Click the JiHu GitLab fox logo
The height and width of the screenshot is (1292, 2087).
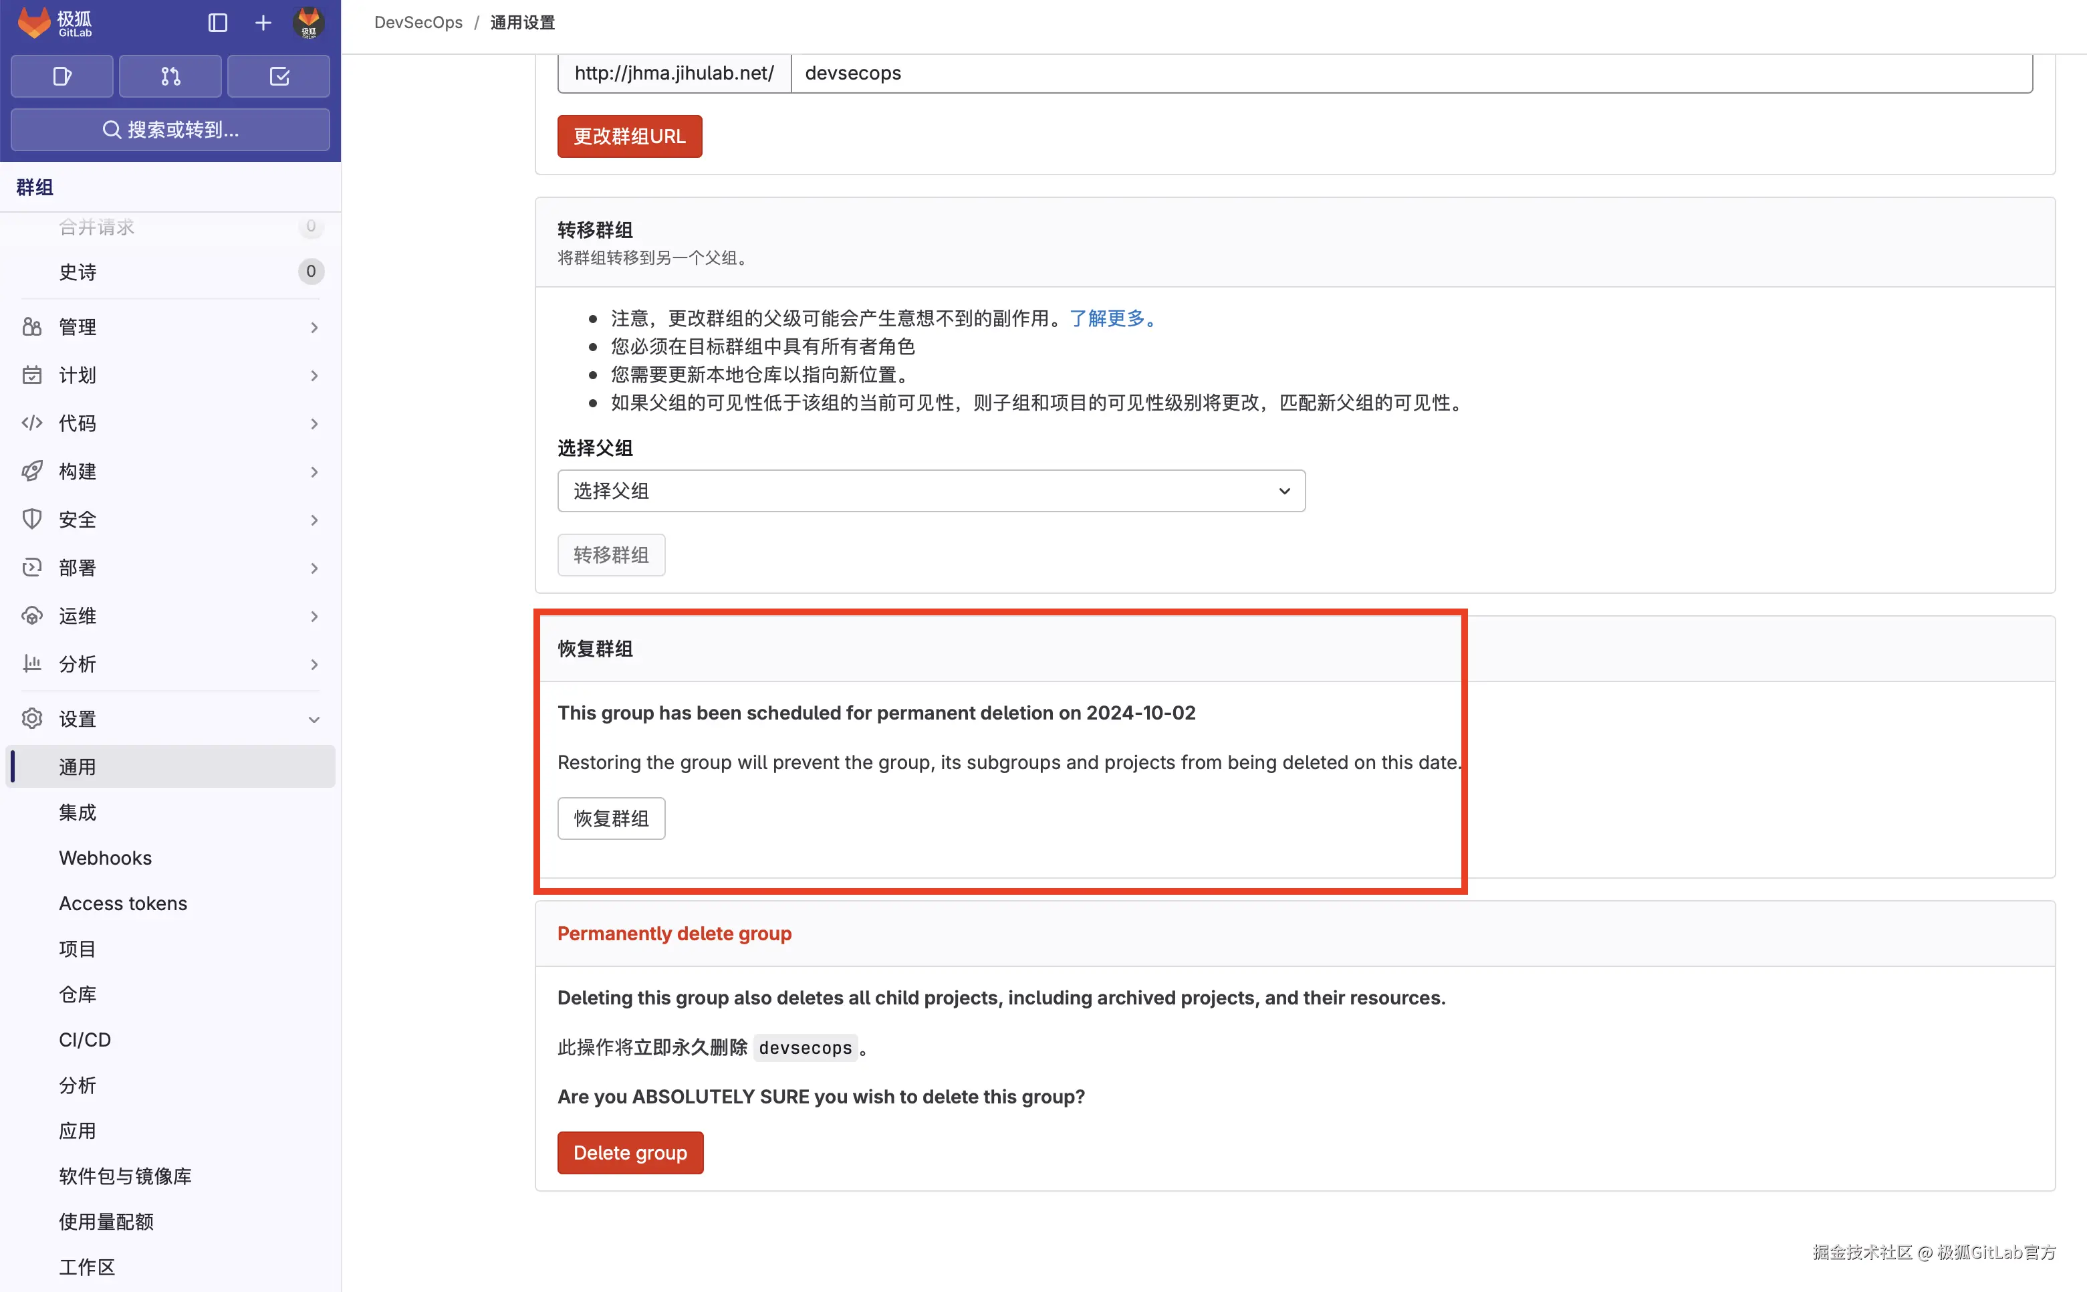coord(34,22)
